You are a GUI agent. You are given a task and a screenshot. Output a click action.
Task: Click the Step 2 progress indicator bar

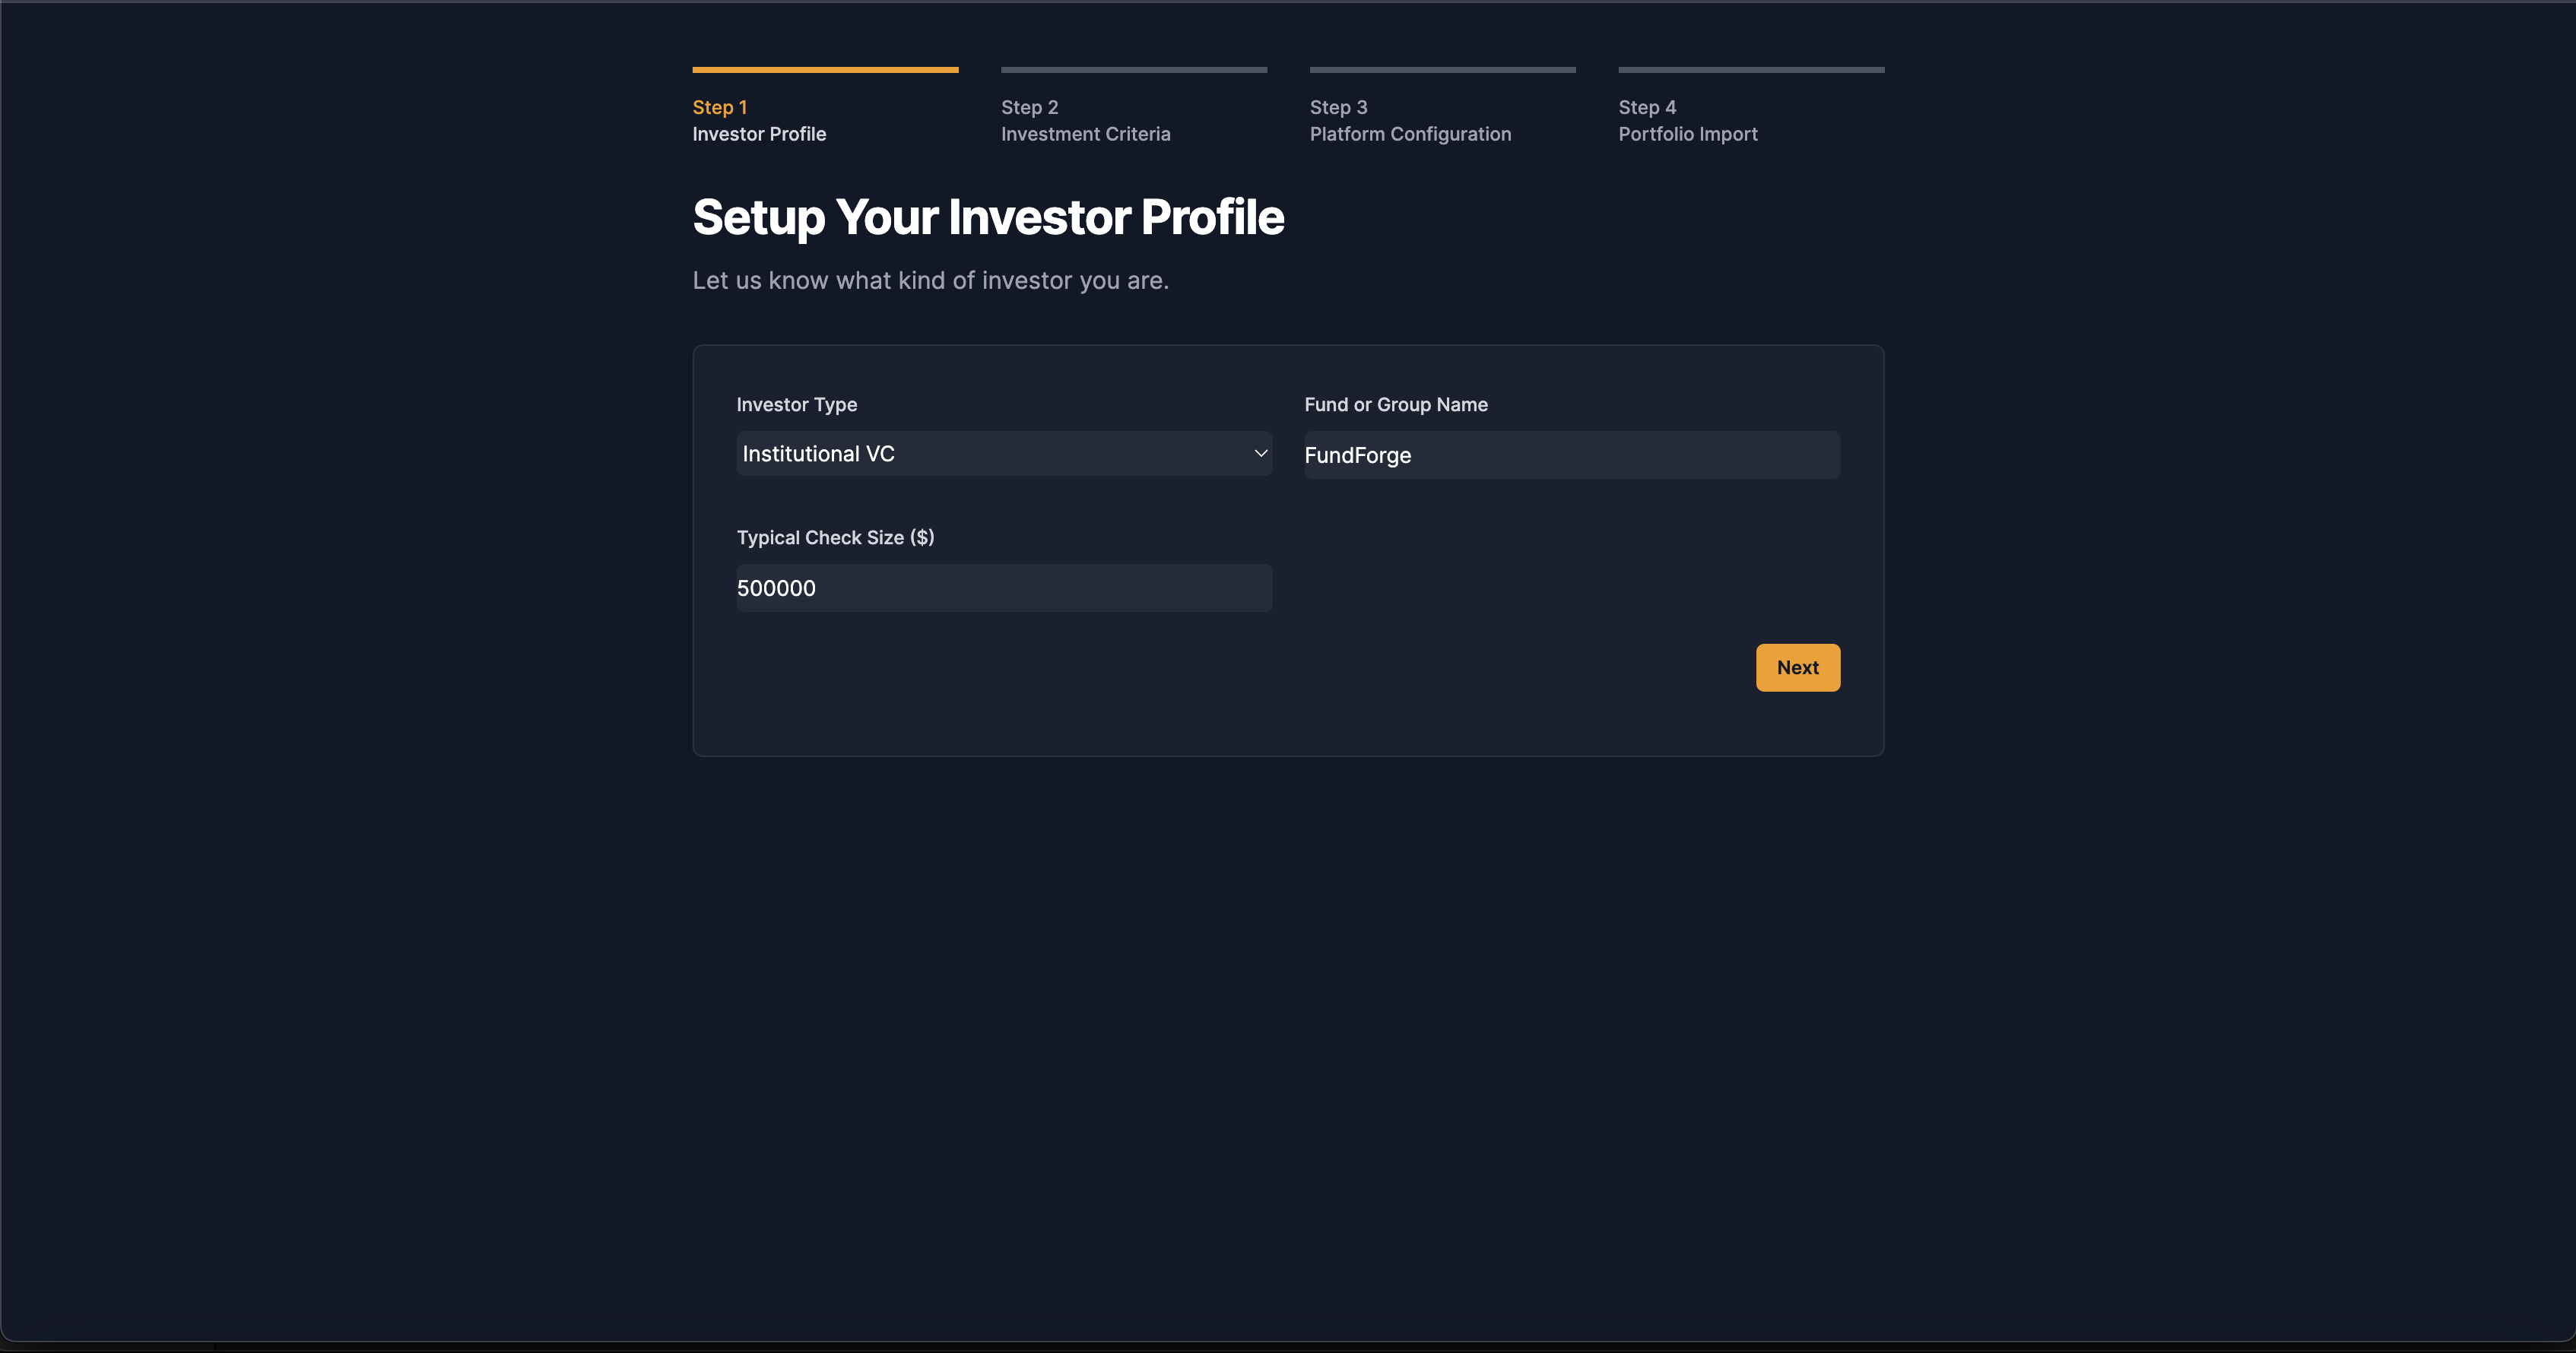[1134, 70]
